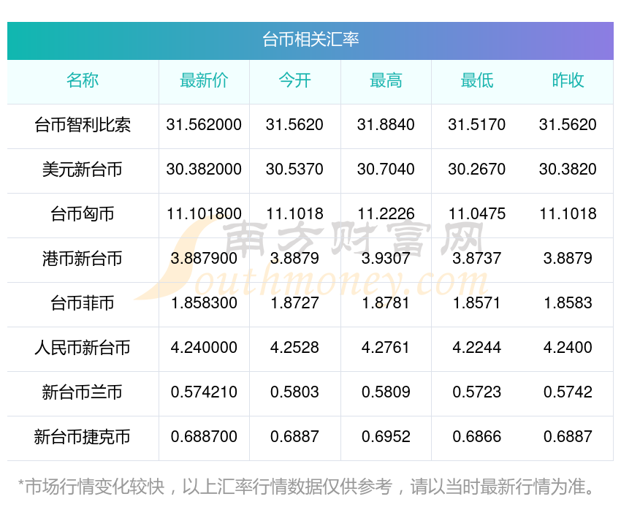Click latest price 1.858300

[x=204, y=303]
